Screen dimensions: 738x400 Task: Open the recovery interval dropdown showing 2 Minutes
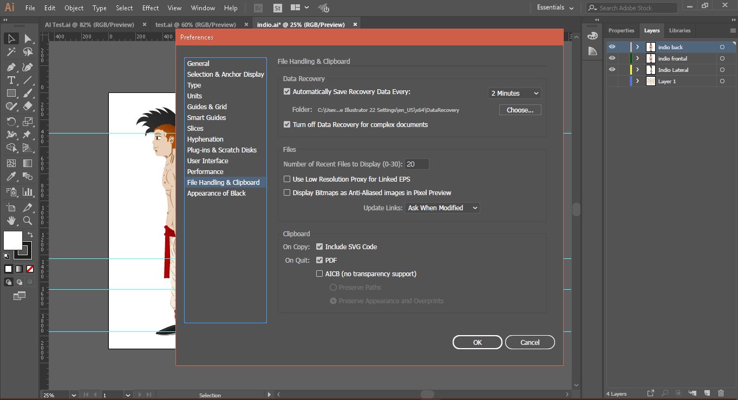[x=513, y=93]
